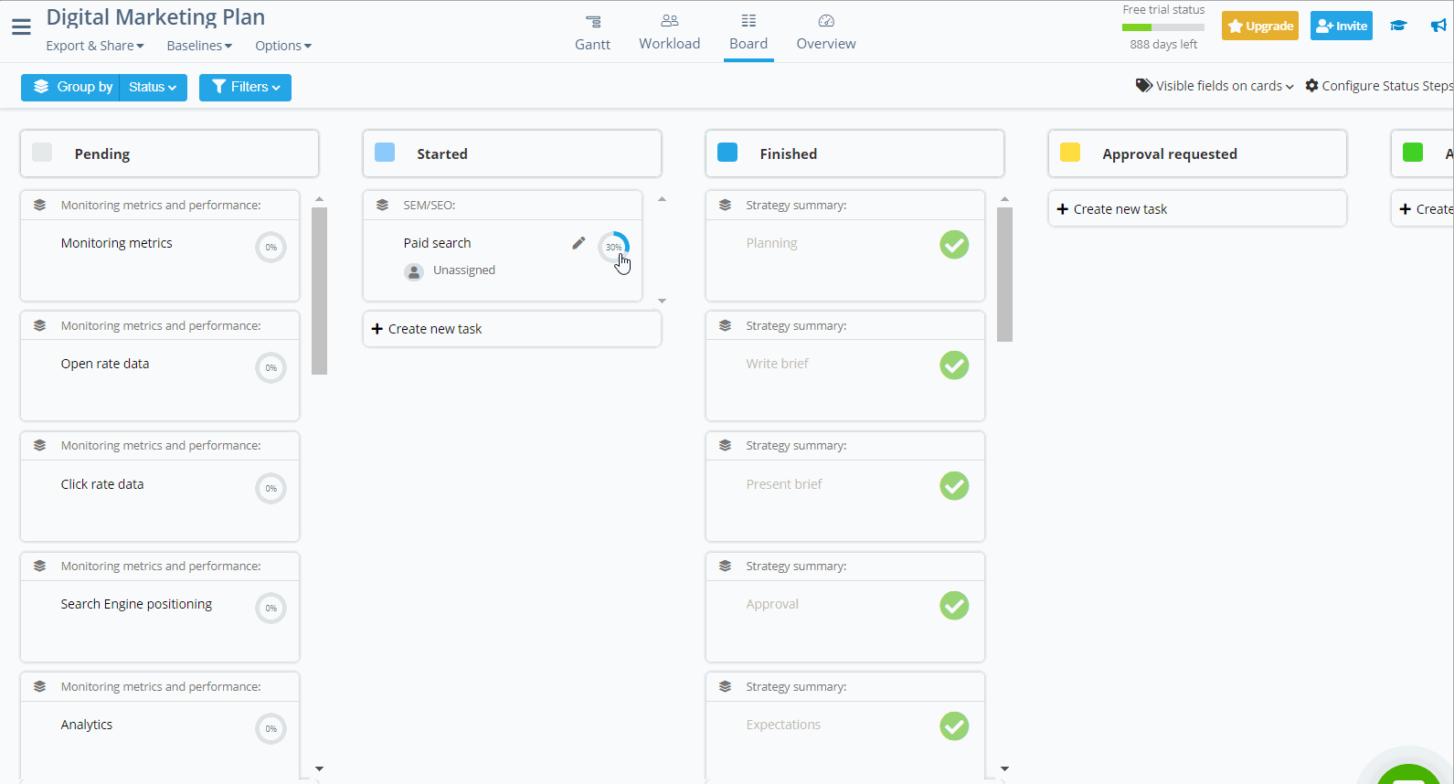Screen dimensions: 1454x784
Task: Click the stack icon on Click rate data card
Action: 39,445
